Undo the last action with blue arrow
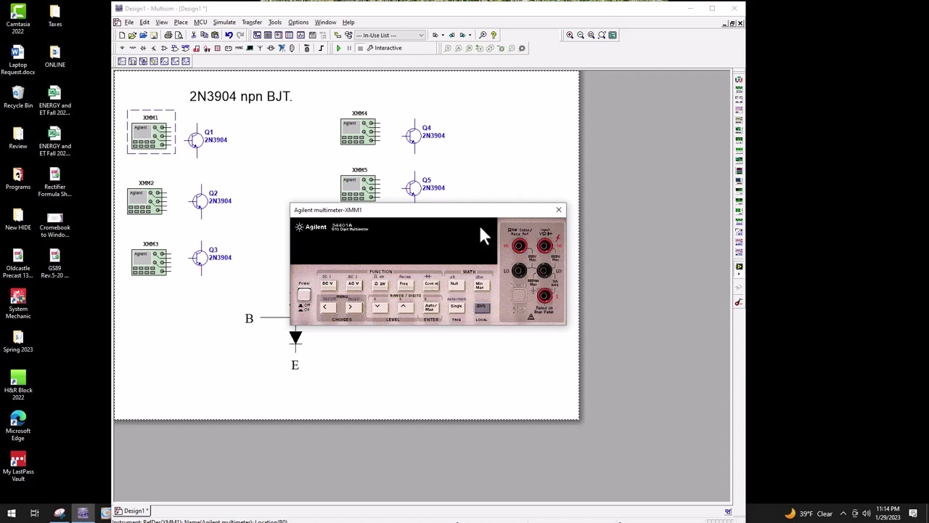 click(229, 35)
